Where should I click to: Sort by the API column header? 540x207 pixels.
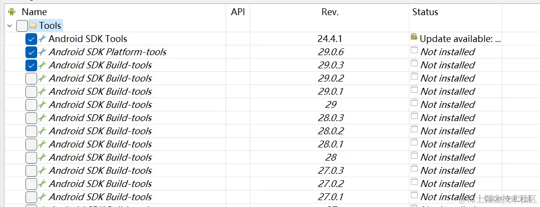[238, 12]
